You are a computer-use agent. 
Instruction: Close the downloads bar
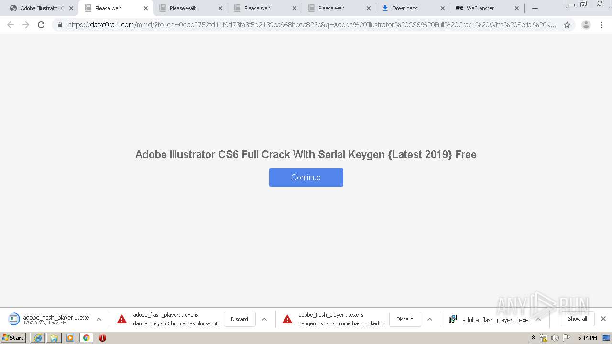(603, 319)
